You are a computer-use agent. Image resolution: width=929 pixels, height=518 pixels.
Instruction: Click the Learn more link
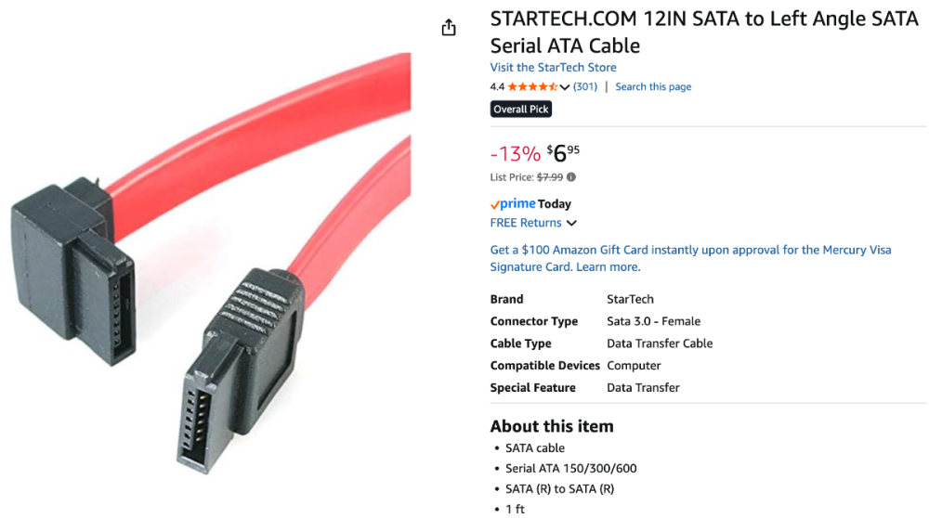[608, 267]
